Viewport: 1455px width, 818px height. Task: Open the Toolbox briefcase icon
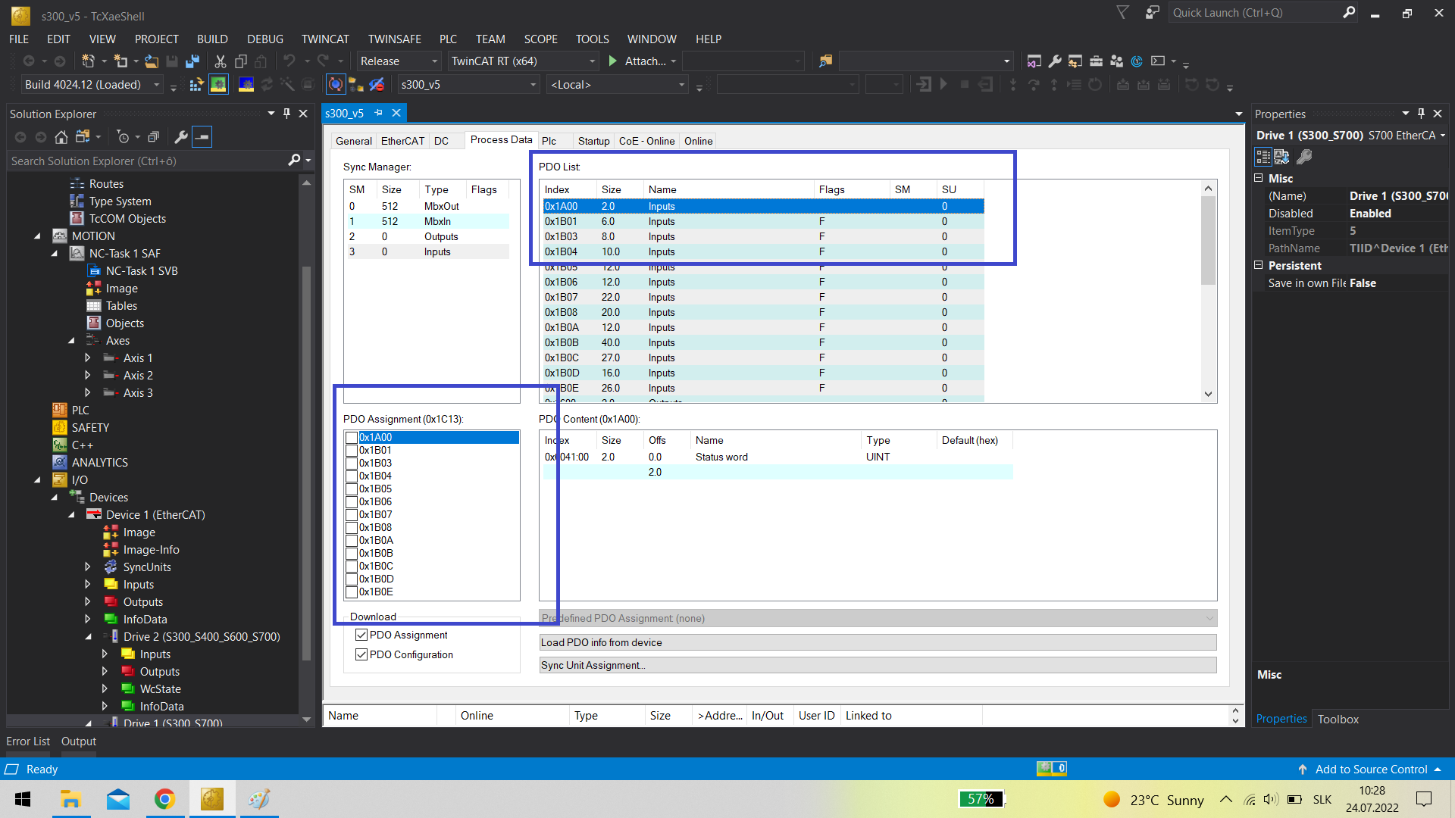point(1096,61)
